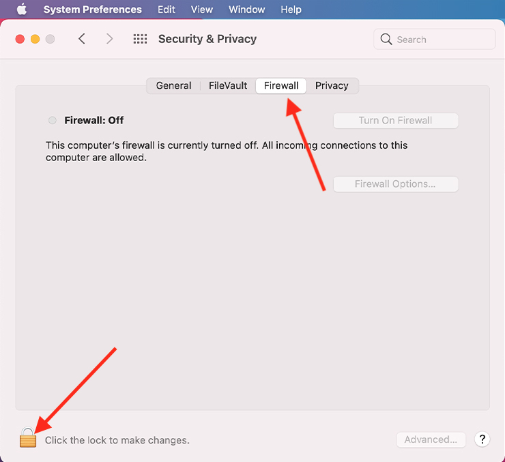Switch to the General tab
The height and width of the screenshot is (462, 505).
tap(173, 85)
